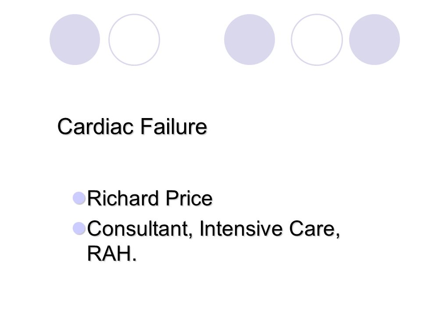Viewport: 421px width, 316px height.
Task: Click the bullet dot before Consultant
Action: [79, 228]
